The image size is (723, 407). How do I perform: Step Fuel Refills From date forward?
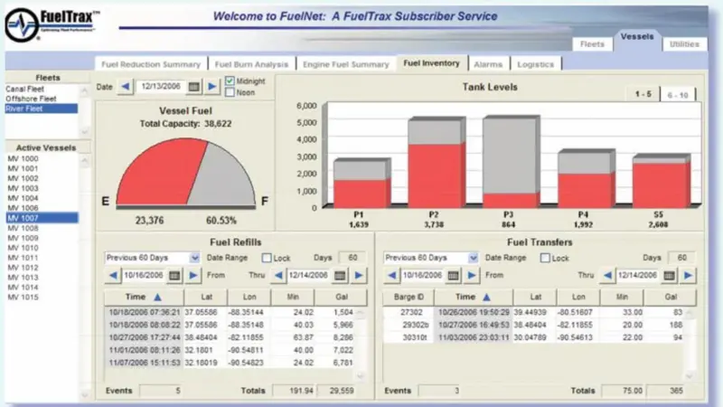(x=193, y=276)
